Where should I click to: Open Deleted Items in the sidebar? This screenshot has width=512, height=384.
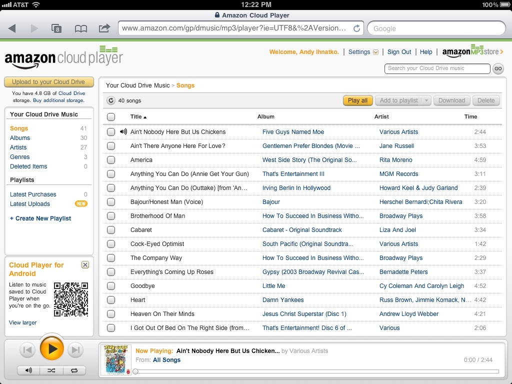point(28,166)
